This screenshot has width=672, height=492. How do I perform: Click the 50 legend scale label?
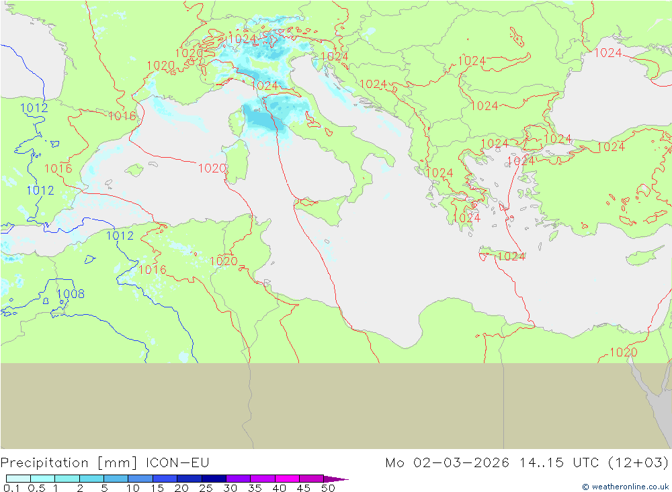tap(328, 488)
